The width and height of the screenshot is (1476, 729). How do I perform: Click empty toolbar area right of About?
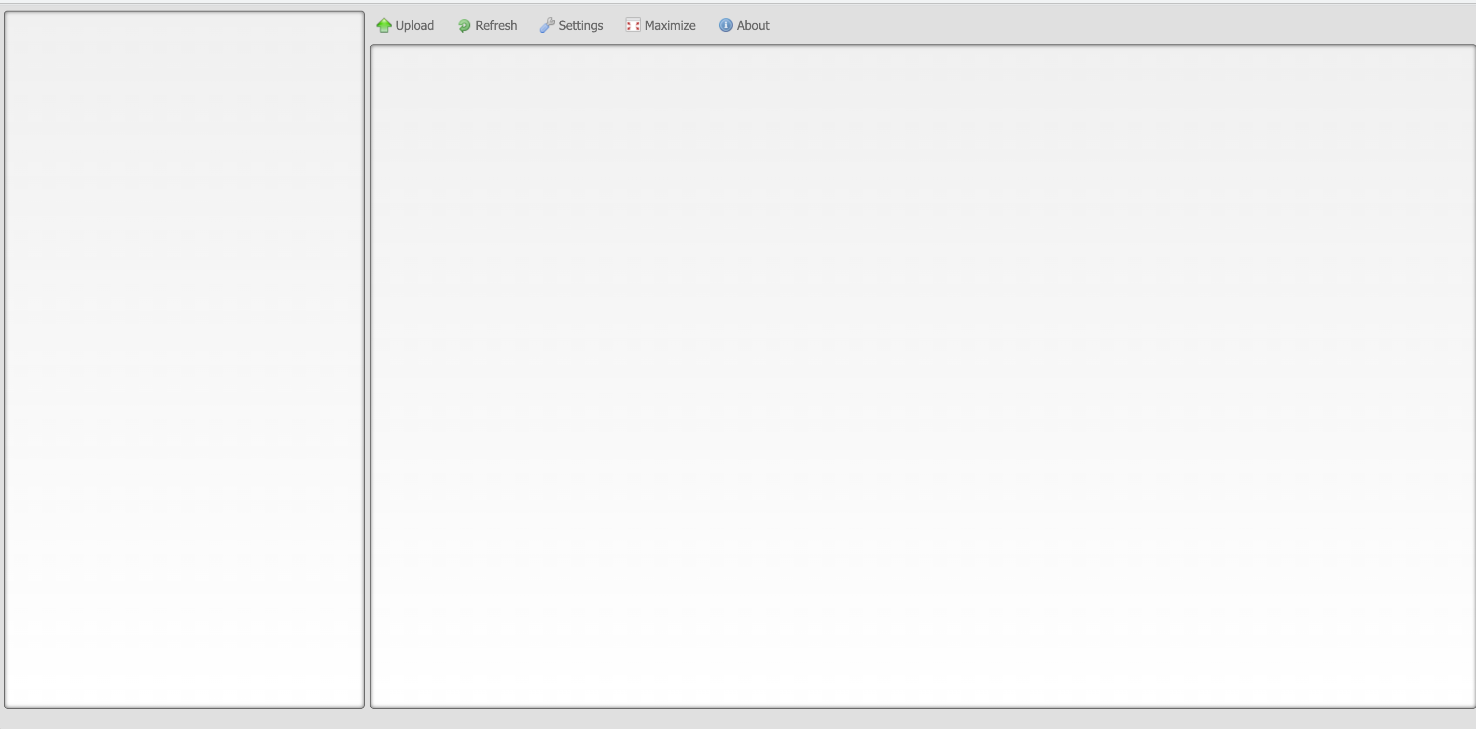[x=1089, y=25]
